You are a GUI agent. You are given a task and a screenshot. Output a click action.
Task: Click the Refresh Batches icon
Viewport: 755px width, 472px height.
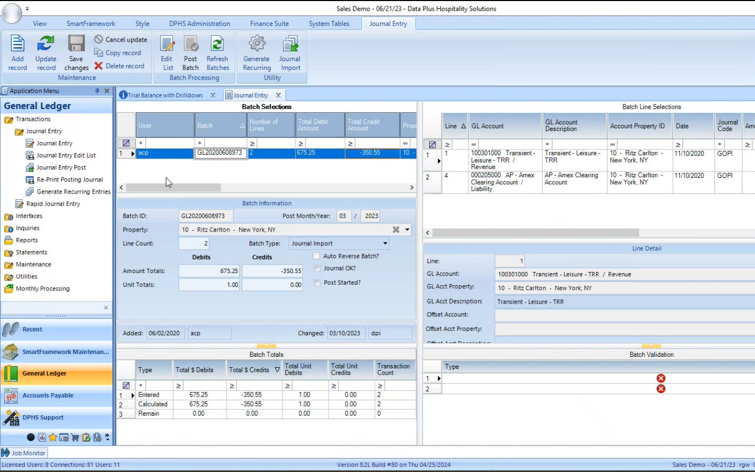[x=217, y=53]
